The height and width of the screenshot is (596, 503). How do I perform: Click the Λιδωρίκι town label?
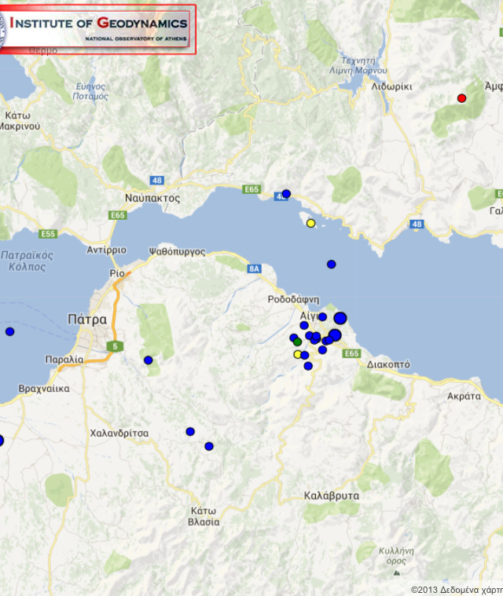click(x=391, y=86)
